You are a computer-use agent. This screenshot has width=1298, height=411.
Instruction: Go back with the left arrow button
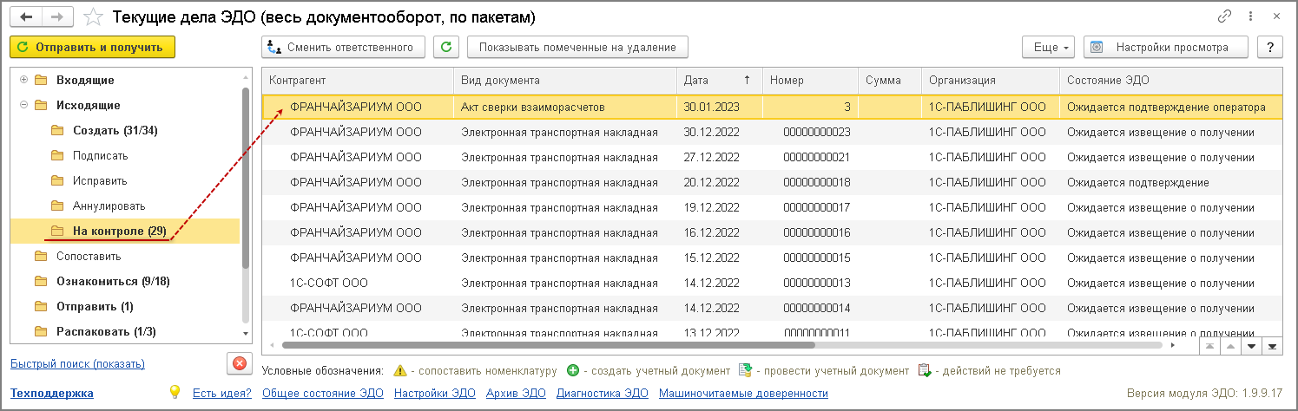tap(28, 16)
